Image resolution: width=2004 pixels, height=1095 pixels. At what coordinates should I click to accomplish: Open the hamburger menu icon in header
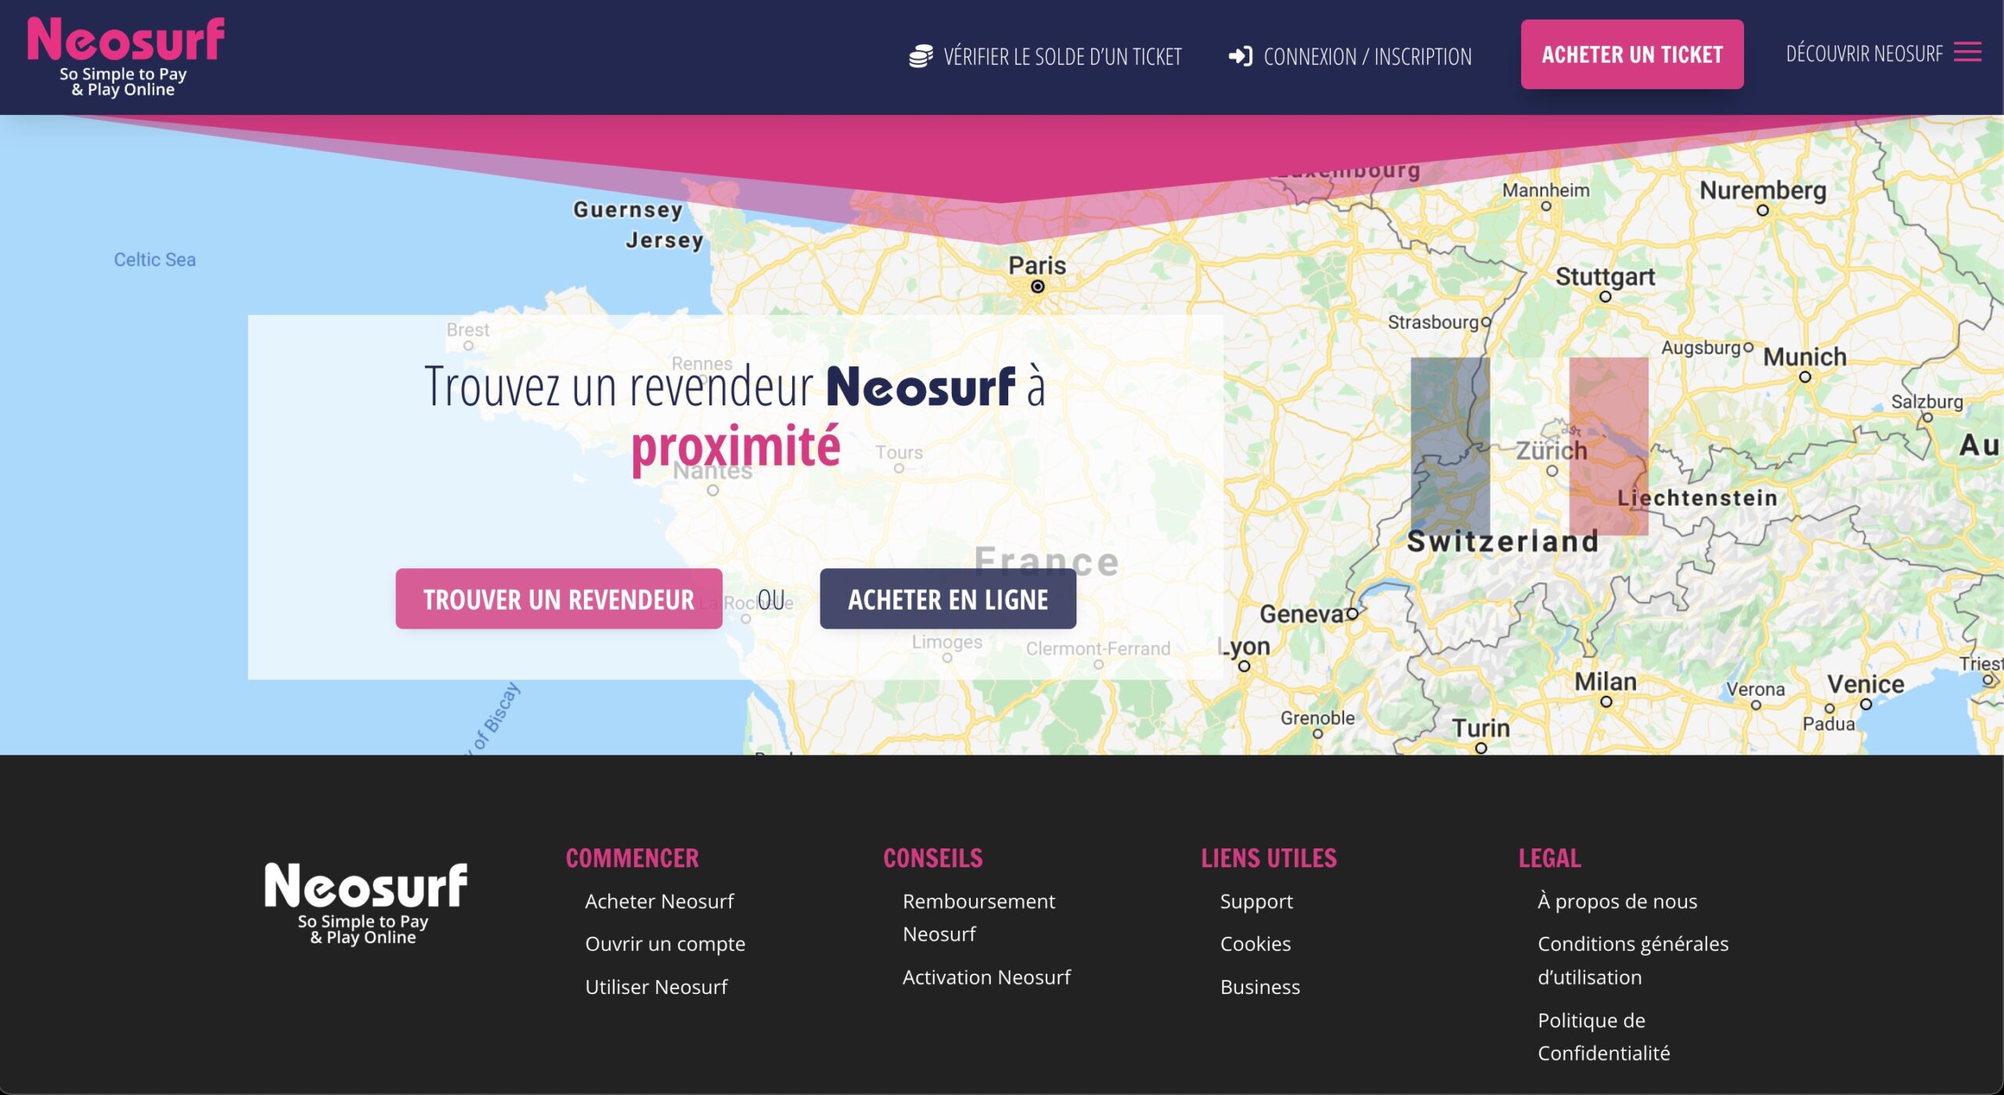pos(1967,52)
